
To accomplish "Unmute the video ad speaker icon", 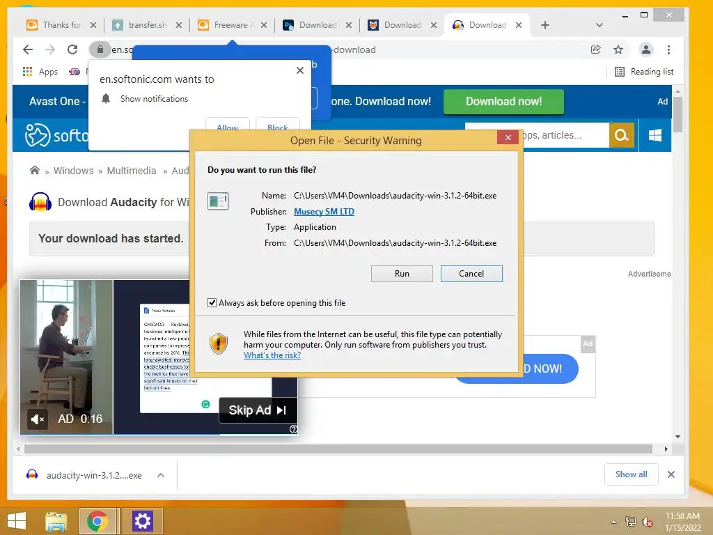I will pos(38,419).
